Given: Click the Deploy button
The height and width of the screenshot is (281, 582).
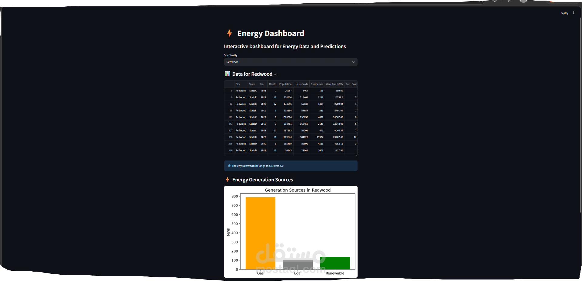Looking at the screenshot, I should click(x=564, y=13).
